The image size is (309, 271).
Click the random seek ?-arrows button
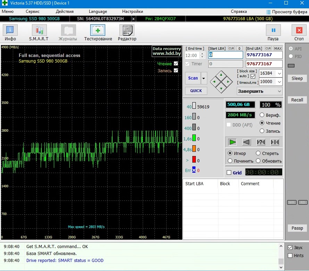(x=261, y=142)
